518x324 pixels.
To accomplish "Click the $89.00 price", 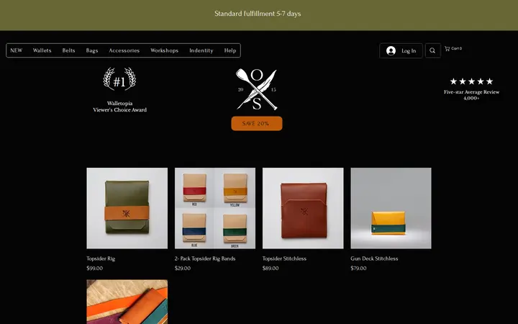I will click(271, 268).
